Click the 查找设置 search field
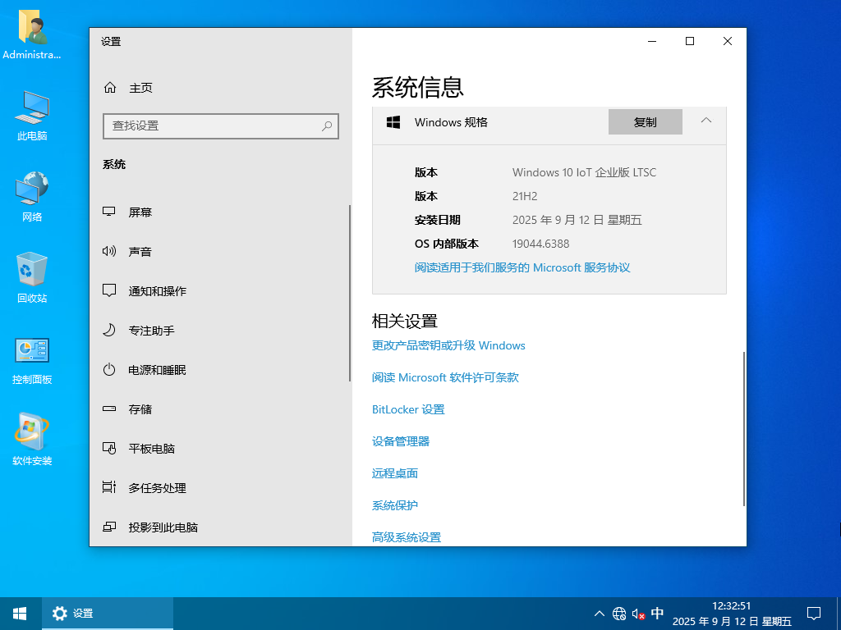The image size is (841, 630). coord(220,126)
